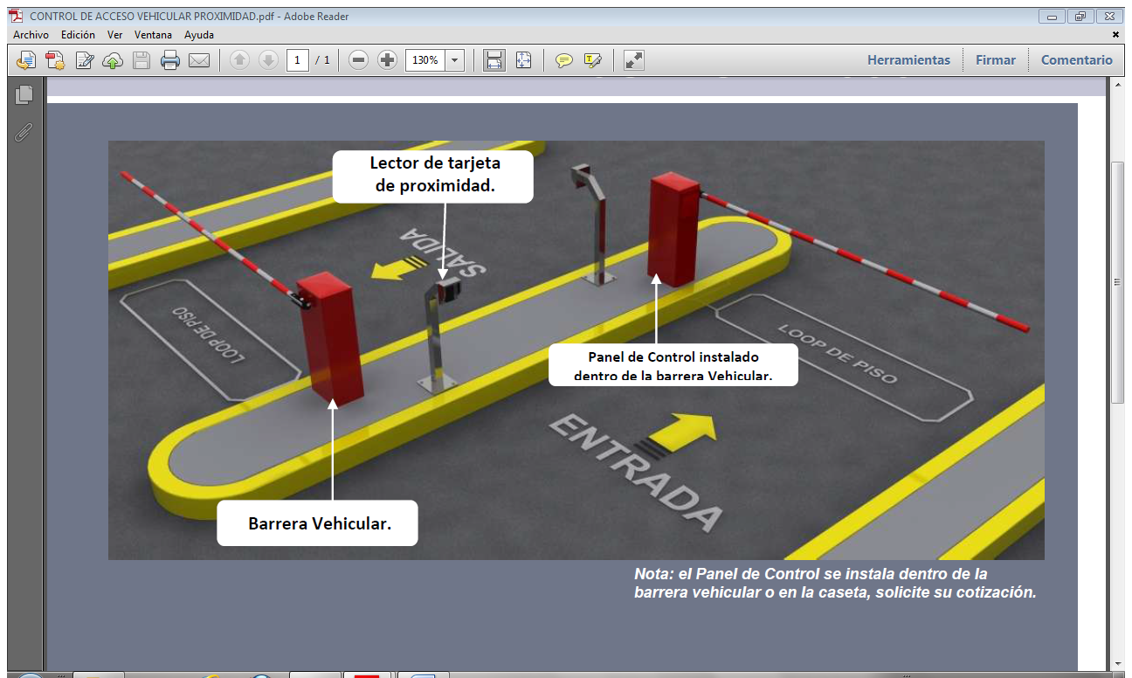Click the Zoom out minus button
Viewport: 1132px width, 678px height.
pos(358,60)
